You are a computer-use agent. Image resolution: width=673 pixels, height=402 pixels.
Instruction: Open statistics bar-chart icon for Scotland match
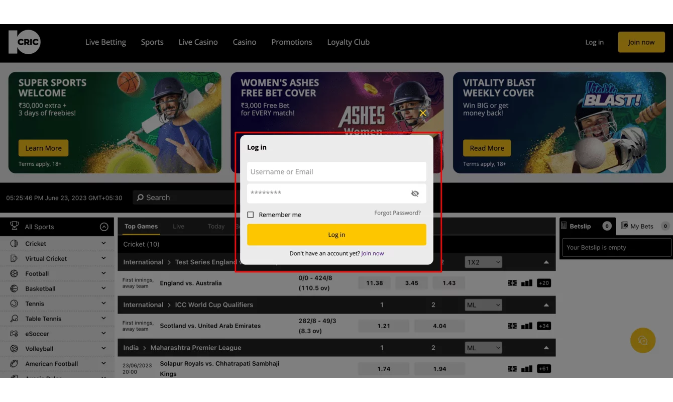pos(526,325)
